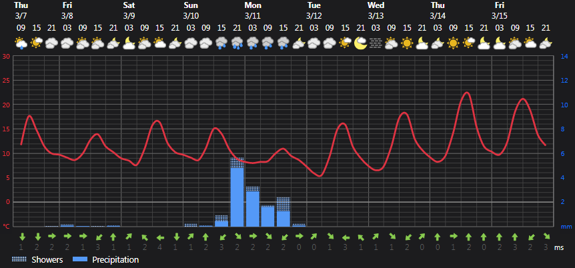
Task: Click the Sat 3/9 15:00 wind arrow above 4
Action: [160, 237]
